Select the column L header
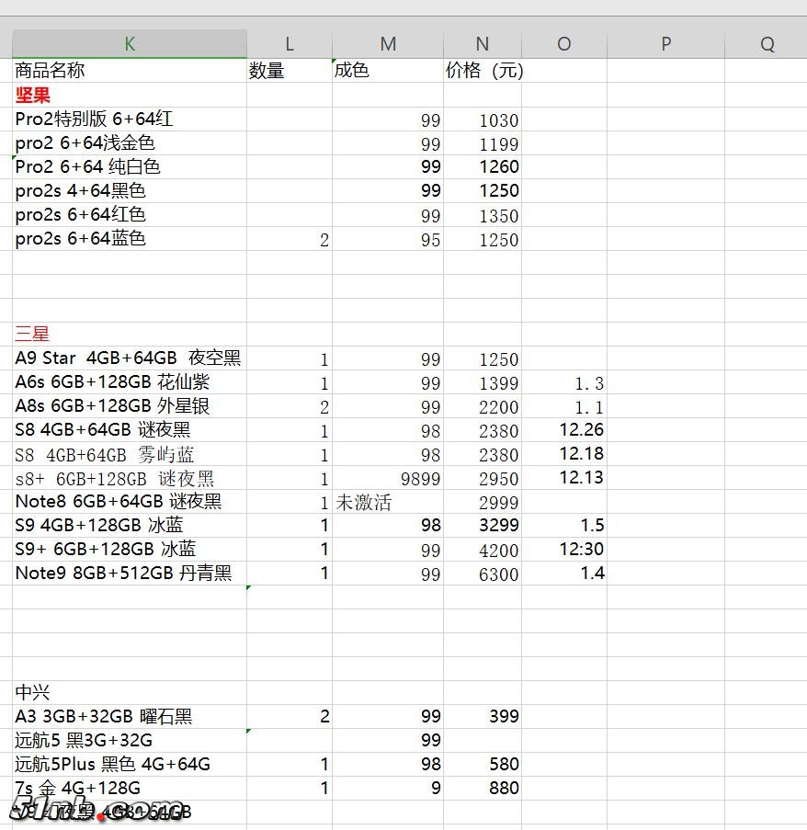807x830 pixels. tap(290, 44)
